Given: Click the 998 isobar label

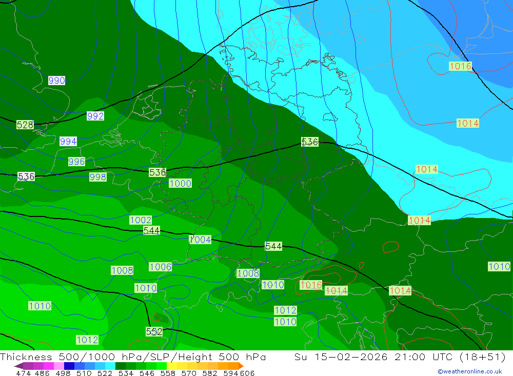Looking at the screenshot, I should (x=98, y=177).
